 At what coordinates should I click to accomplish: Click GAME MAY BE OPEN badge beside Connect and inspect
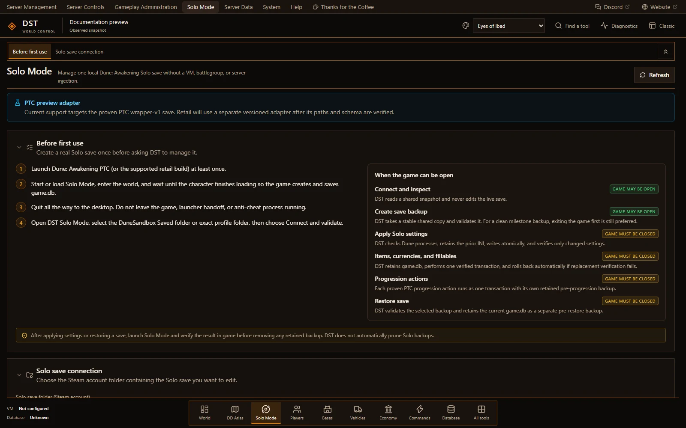point(634,189)
